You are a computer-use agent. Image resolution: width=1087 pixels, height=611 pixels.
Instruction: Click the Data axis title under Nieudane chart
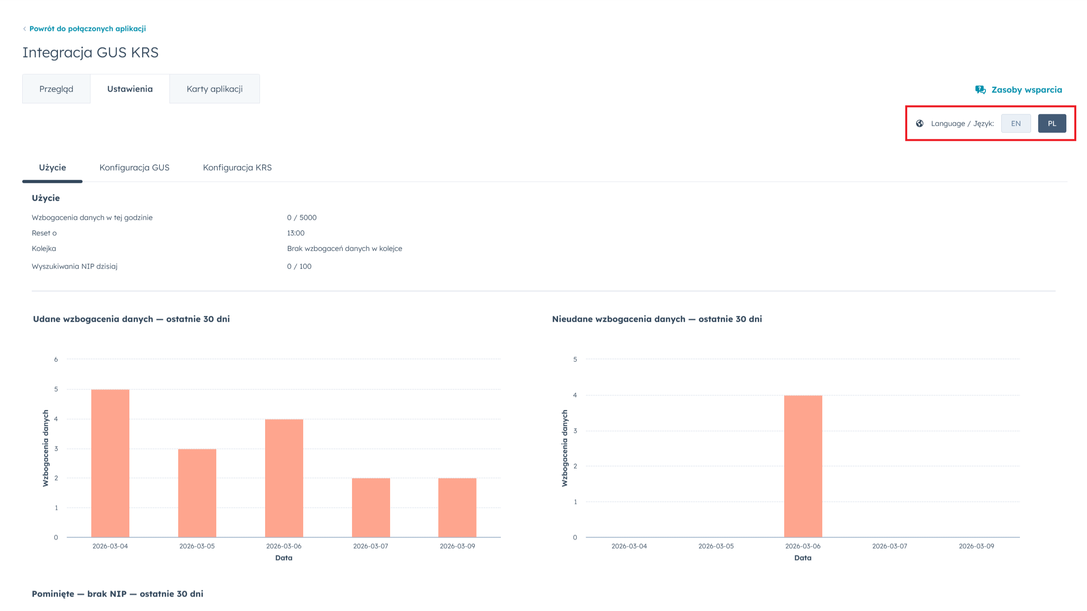(x=803, y=558)
